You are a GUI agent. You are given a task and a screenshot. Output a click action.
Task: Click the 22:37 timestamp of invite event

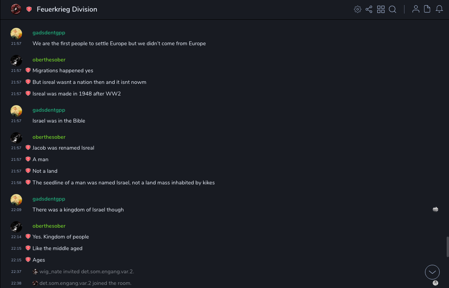tap(16, 272)
